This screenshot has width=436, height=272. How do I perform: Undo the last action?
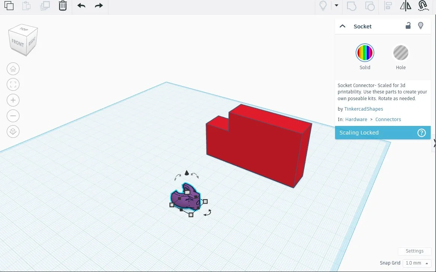coord(82,6)
